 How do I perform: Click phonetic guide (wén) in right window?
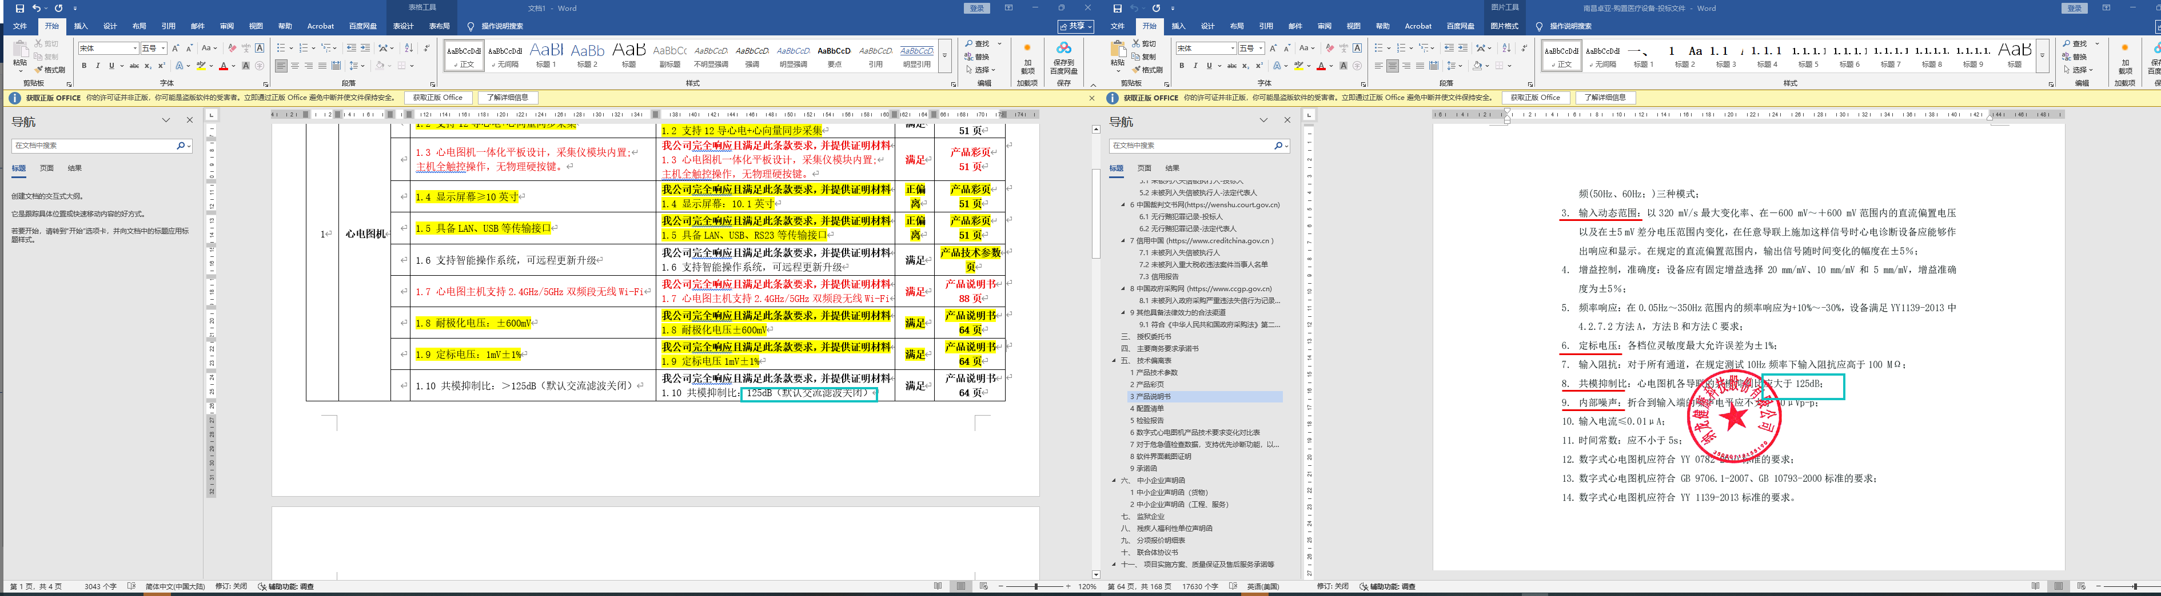point(1344,48)
